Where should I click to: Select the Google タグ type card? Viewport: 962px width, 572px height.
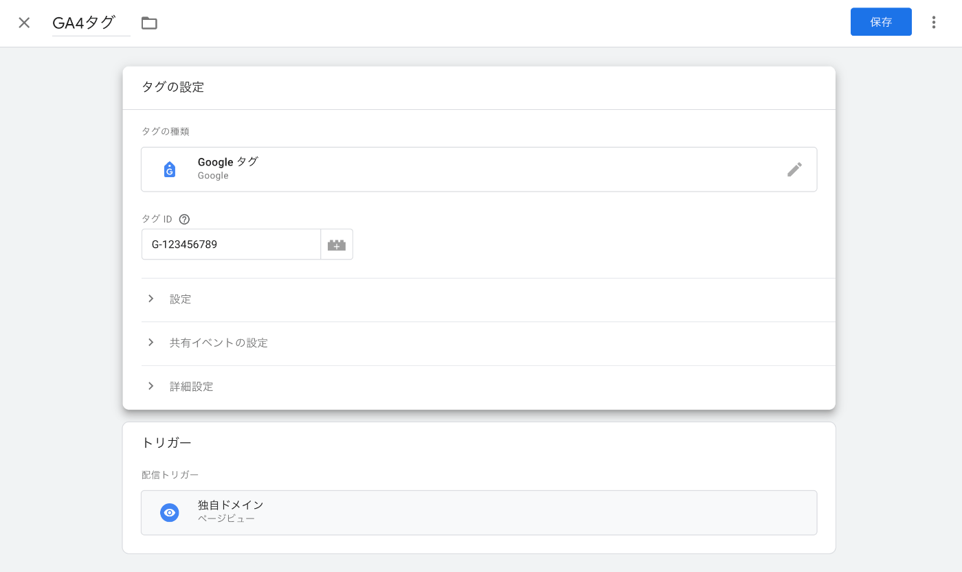pos(479,169)
